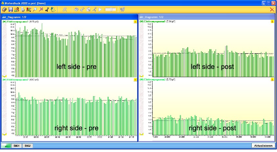Click the Aktualisieren button
Viewport: 277px width, 152px height.
[x=263, y=145]
